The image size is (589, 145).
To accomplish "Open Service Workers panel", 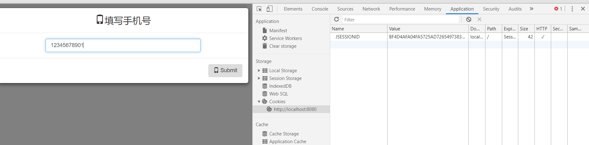I will [x=285, y=38].
